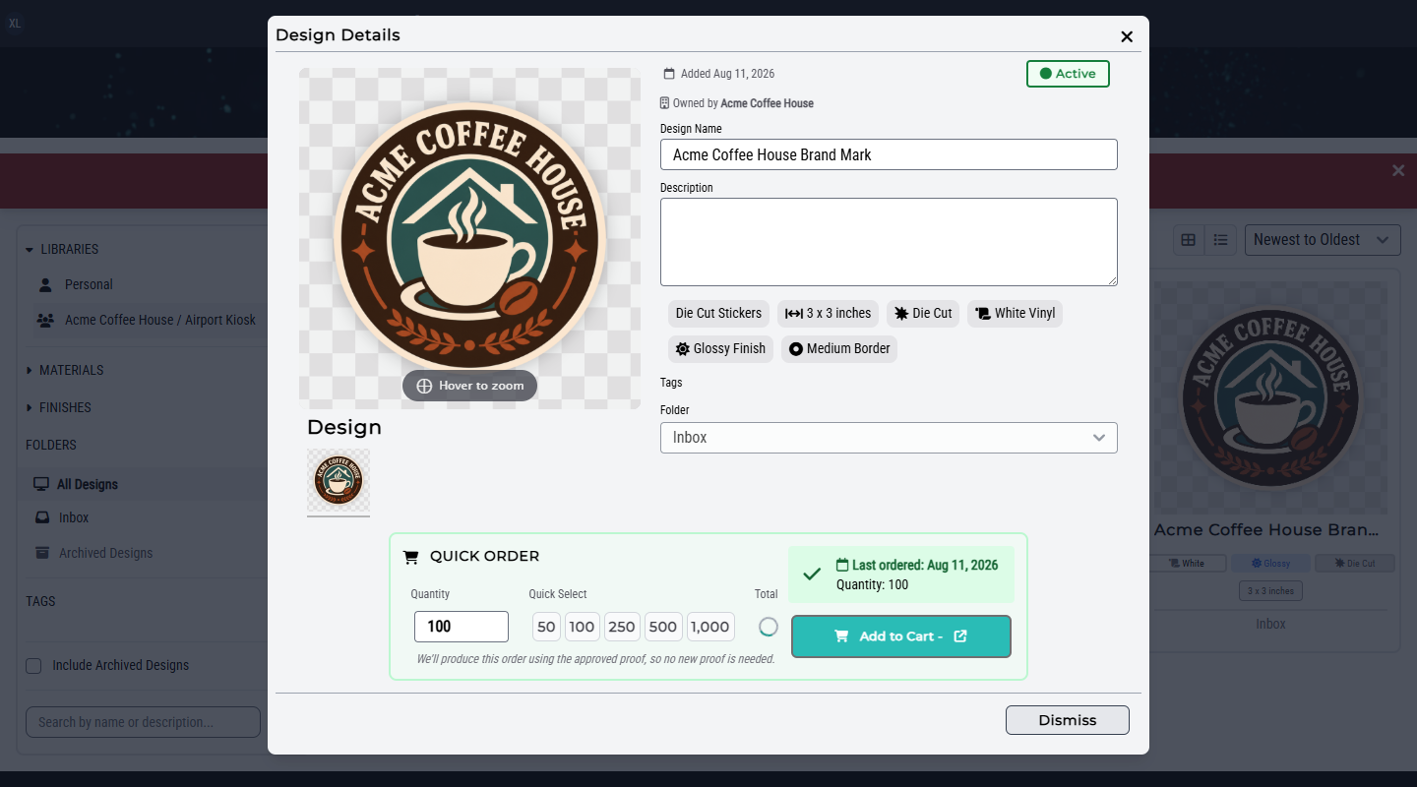Click the search by name field
The width and height of the screenshot is (1417, 787).
coord(143,722)
